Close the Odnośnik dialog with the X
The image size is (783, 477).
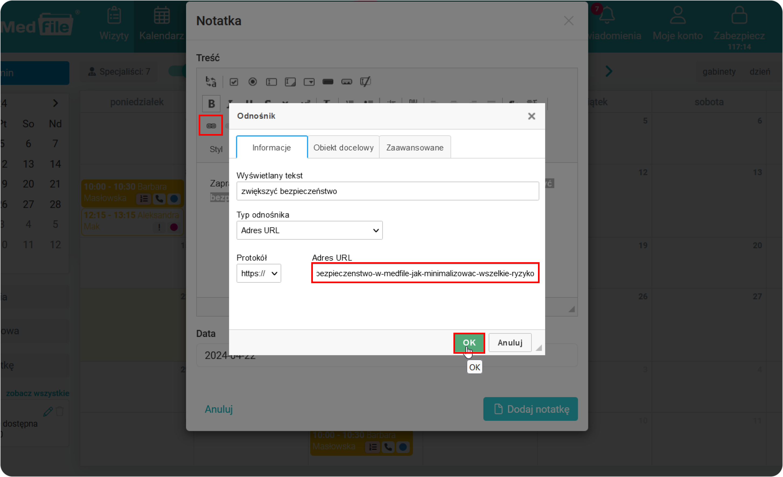(531, 116)
